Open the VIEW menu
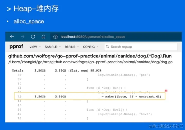This screenshot has width=185, height=130. tap(33, 47)
